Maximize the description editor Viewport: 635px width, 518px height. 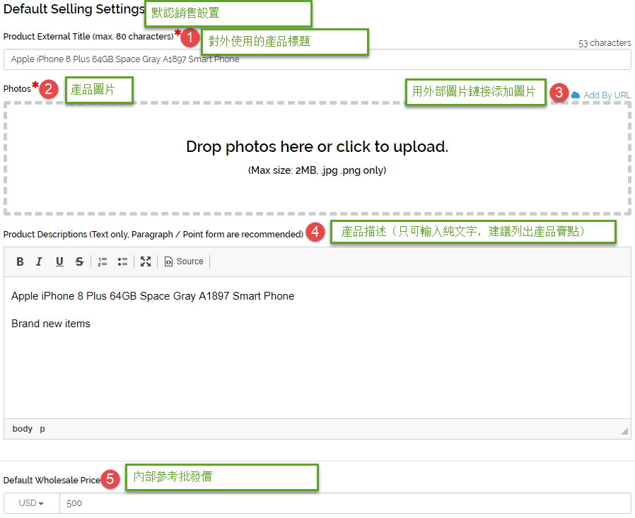(146, 262)
